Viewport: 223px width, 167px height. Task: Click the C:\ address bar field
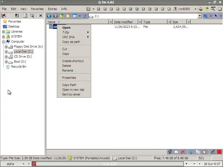pos(143,16)
